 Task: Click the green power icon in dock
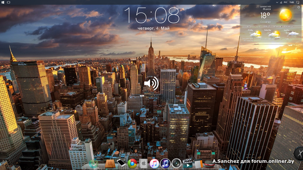(94, 164)
